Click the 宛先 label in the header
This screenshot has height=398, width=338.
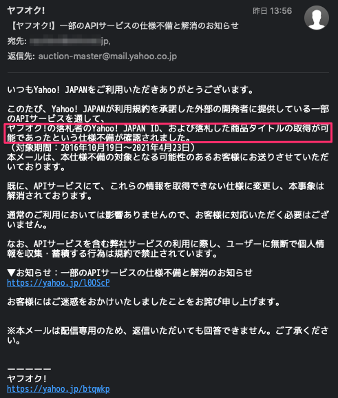tap(17, 41)
